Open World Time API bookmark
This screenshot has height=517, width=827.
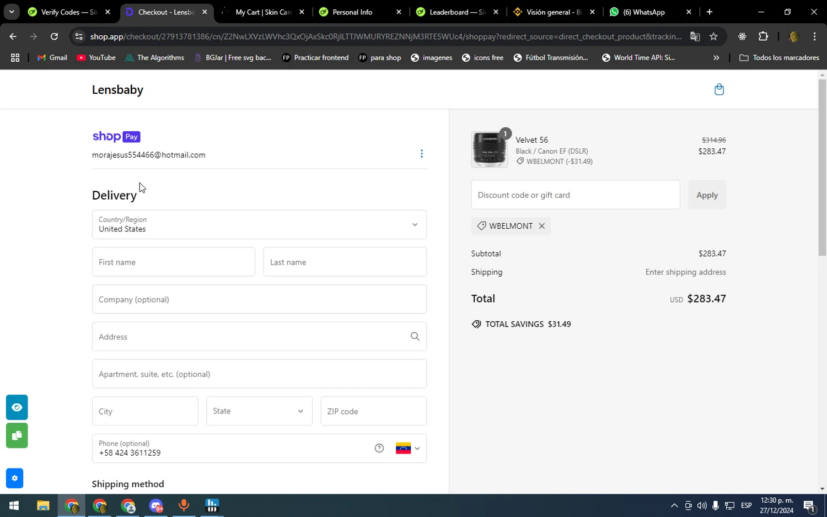click(x=638, y=57)
